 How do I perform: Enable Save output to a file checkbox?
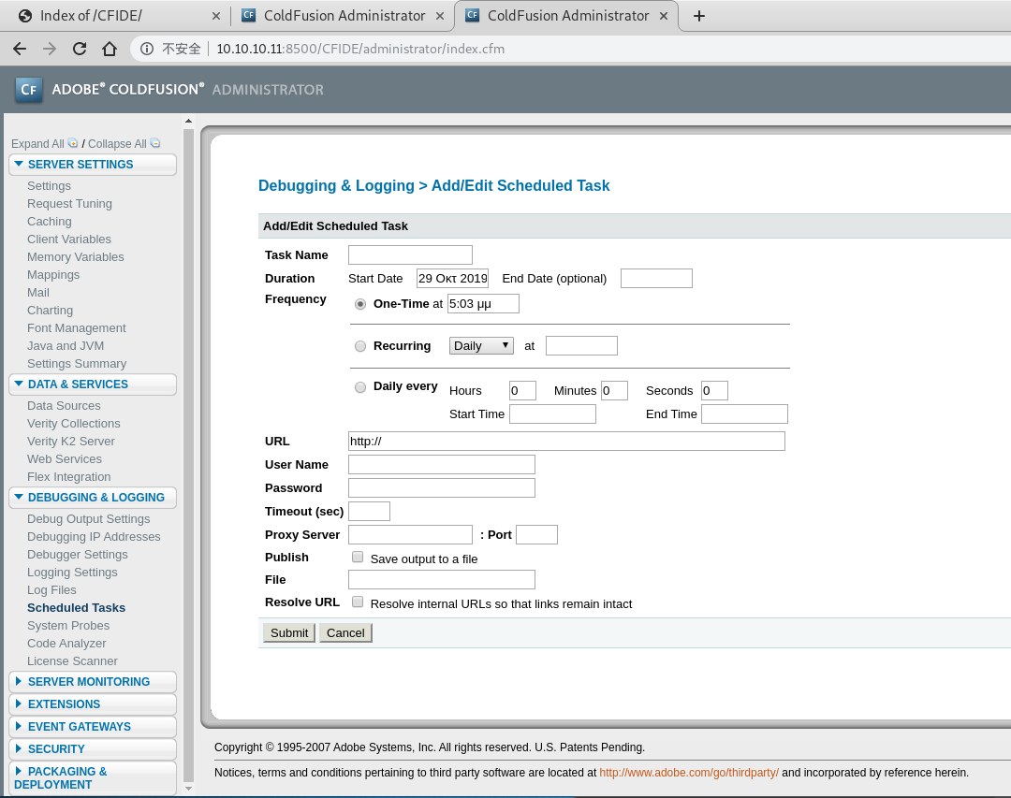coord(358,558)
